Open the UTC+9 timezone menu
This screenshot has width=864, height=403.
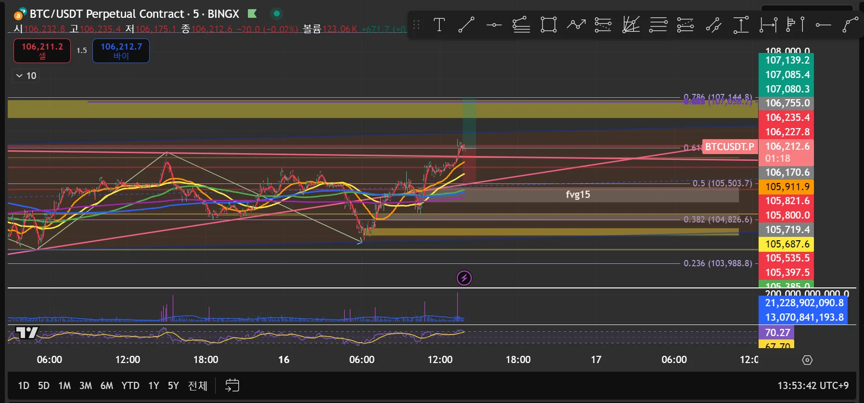(x=812, y=386)
